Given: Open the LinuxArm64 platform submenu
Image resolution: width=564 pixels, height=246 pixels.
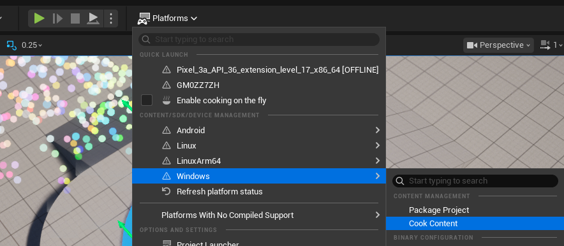Looking at the screenshot, I should pos(259,161).
